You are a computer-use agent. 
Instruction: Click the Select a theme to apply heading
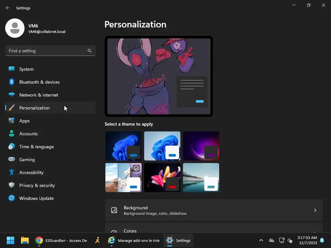point(129,124)
